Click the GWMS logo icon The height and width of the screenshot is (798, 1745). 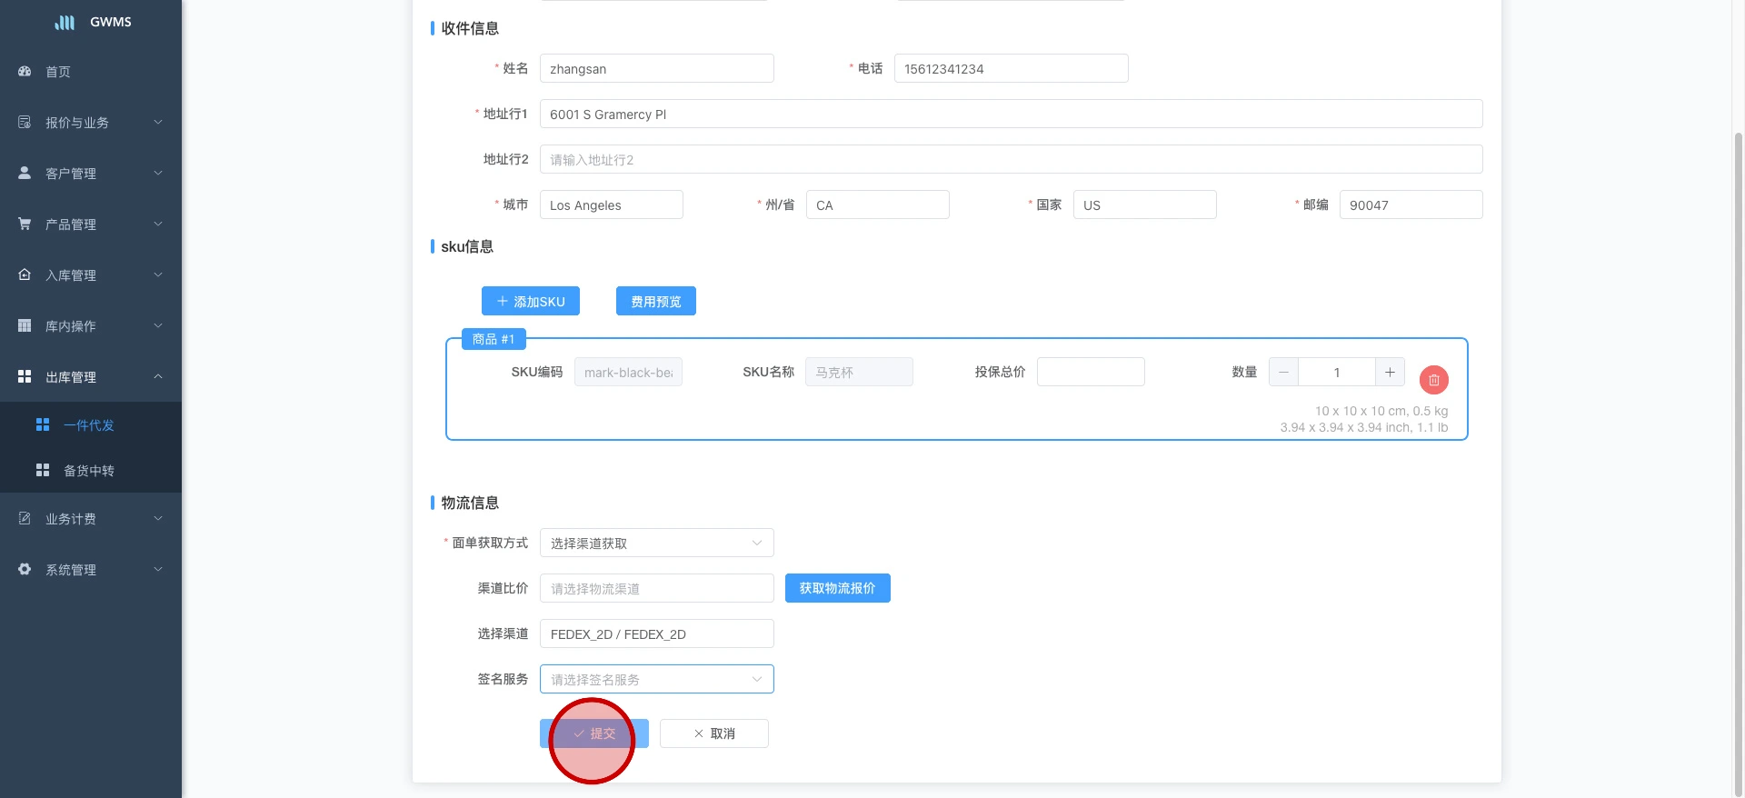tap(65, 22)
